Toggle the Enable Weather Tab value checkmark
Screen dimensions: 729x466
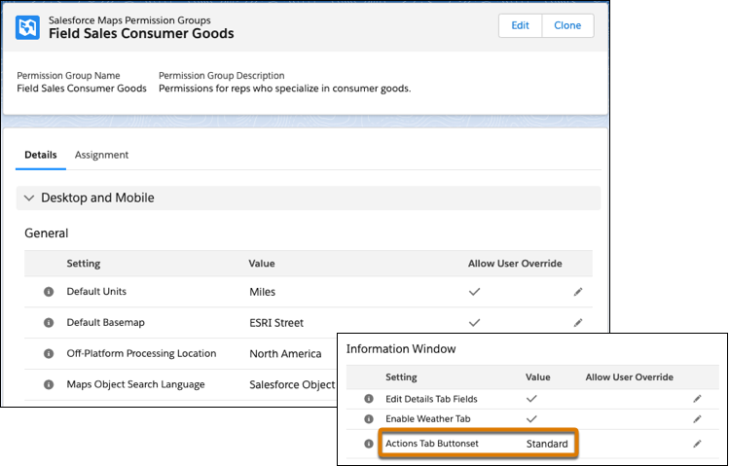[x=531, y=418]
